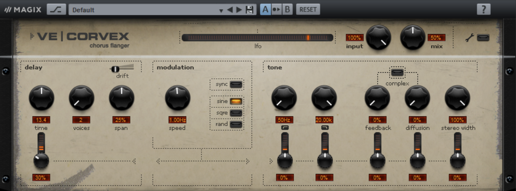Adjust the mix knob
The width and height of the screenshot is (516, 191).
pos(413,37)
